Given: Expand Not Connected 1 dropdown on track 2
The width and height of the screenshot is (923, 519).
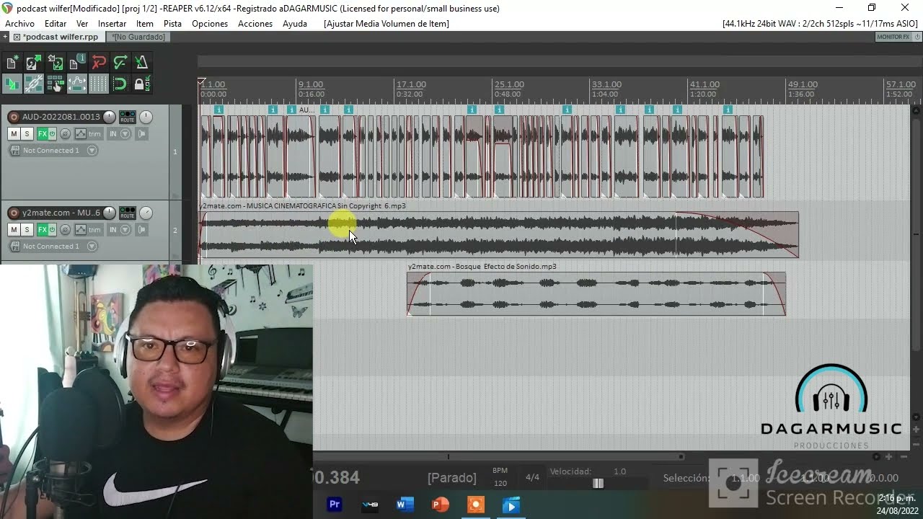Looking at the screenshot, I should pos(92,247).
